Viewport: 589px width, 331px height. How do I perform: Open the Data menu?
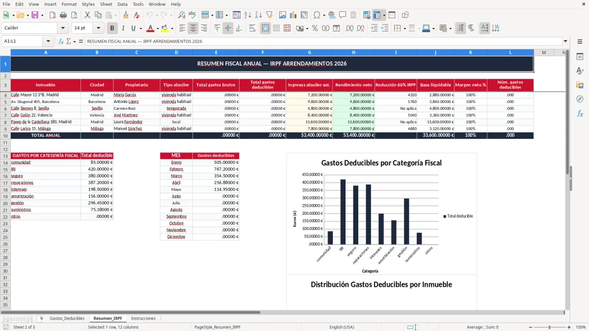(122, 4)
